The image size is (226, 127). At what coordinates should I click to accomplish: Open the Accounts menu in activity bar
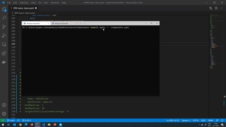click(x=4, y=105)
